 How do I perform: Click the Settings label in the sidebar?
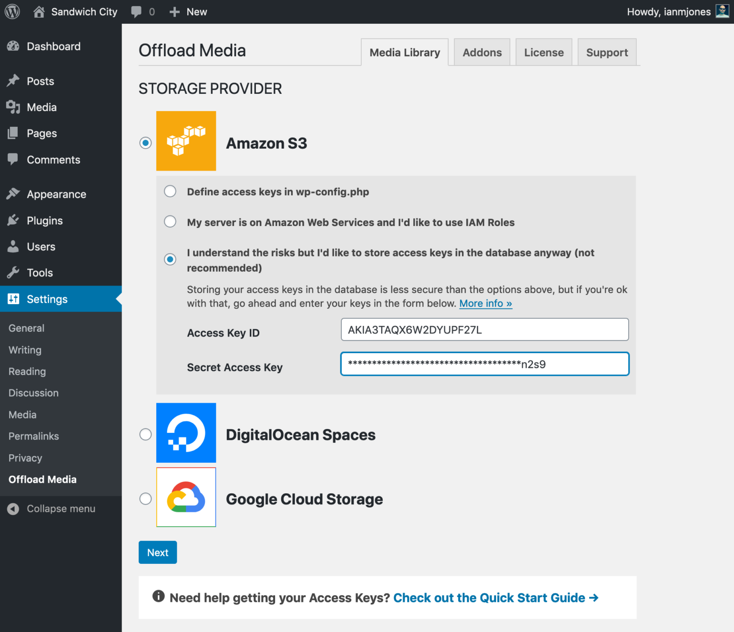pyautogui.click(x=47, y=299)
